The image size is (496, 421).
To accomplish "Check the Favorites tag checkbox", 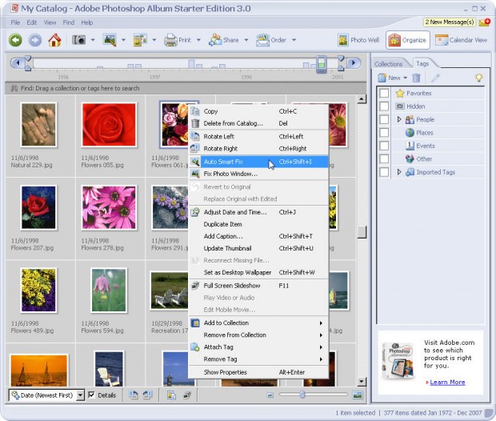I will click(384, 93).
